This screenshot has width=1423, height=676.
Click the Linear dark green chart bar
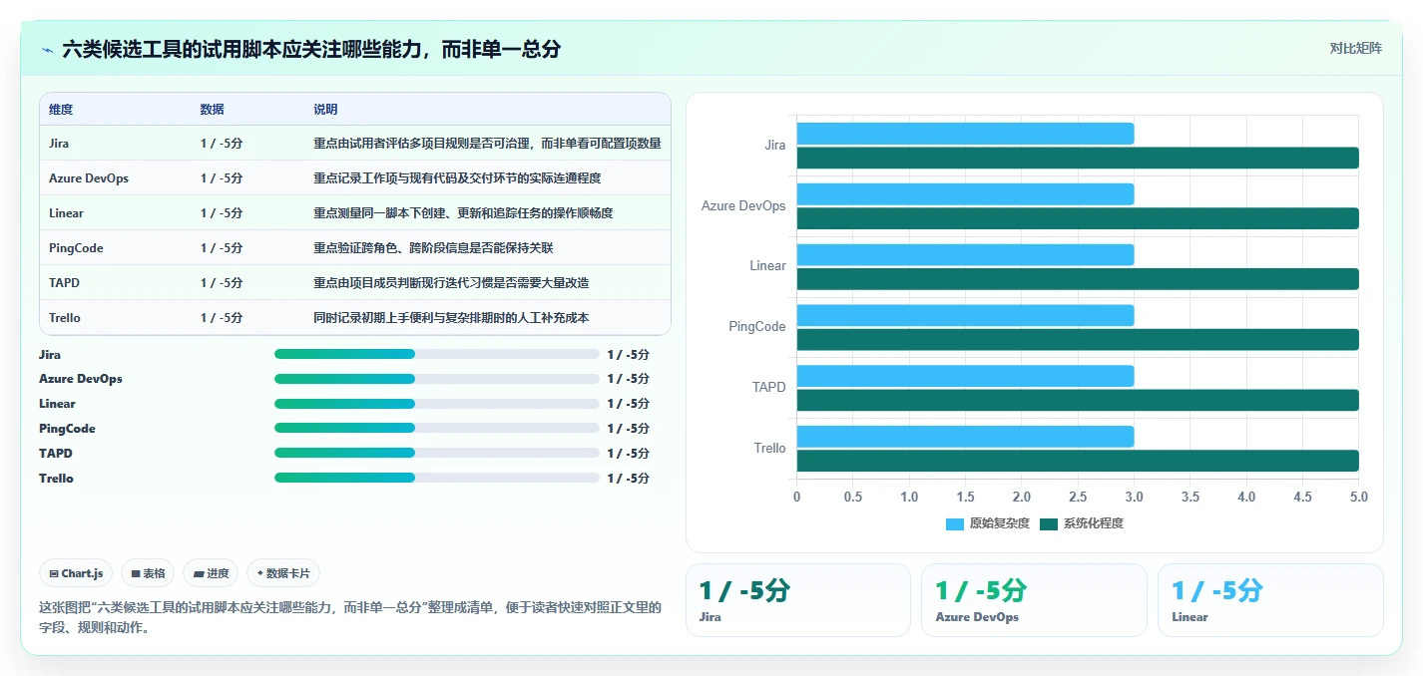coord(1078,279)
